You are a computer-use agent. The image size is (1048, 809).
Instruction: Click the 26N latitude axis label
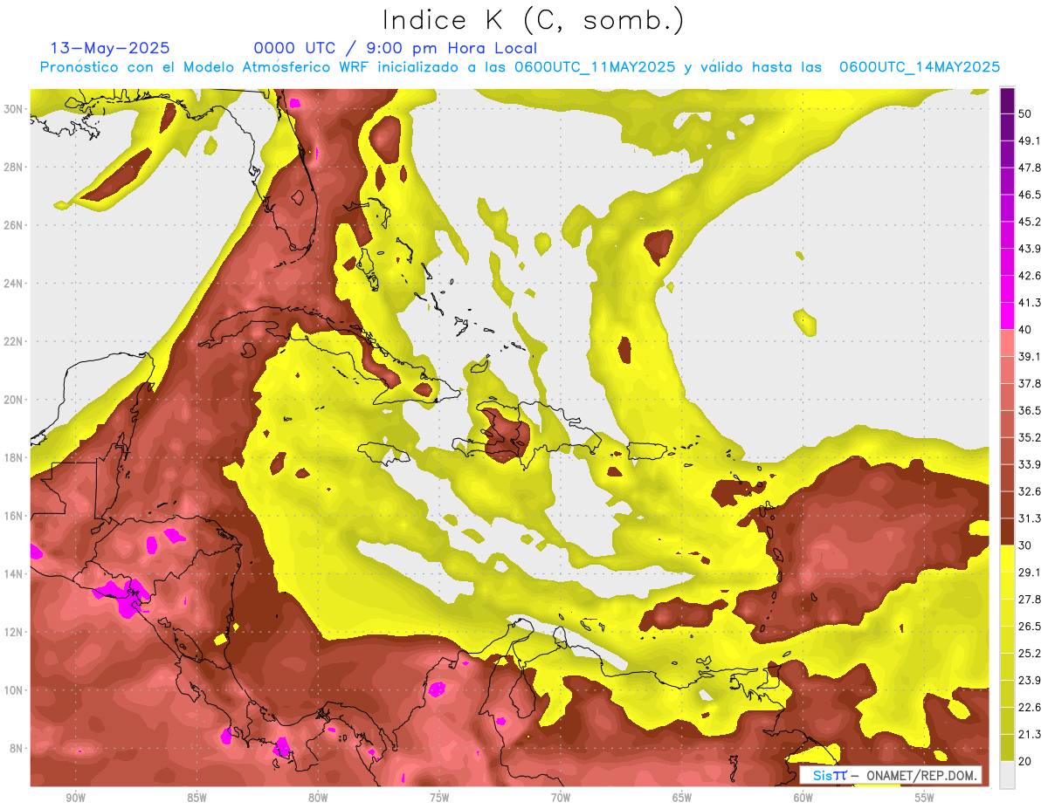pos(15,225)
